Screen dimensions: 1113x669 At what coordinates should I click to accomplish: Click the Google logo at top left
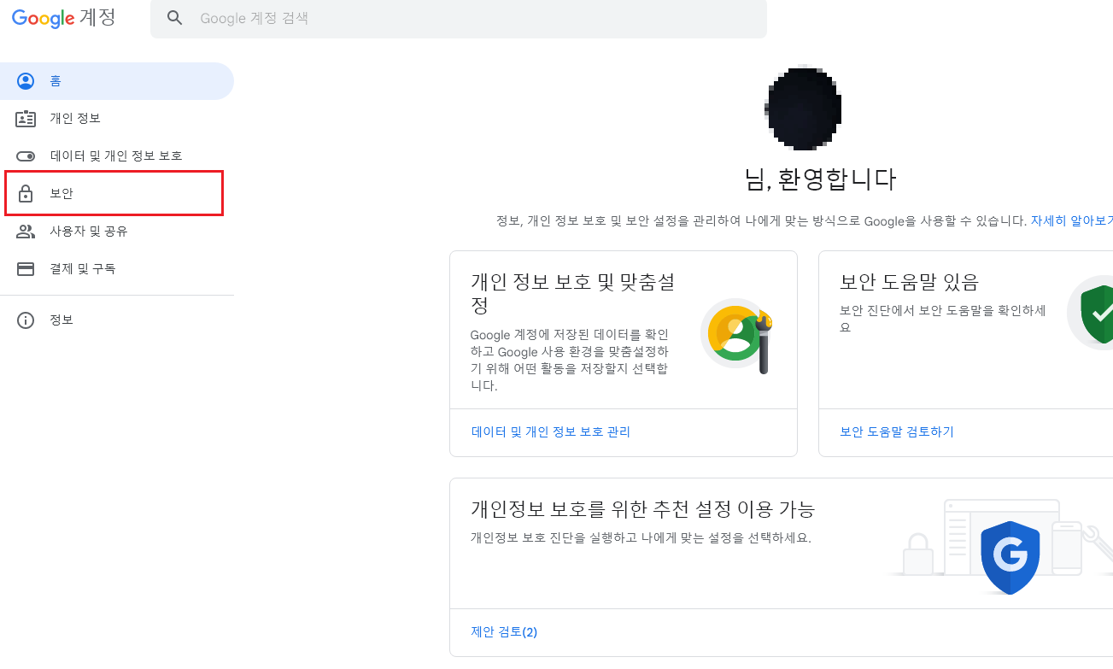click(44, 17)
